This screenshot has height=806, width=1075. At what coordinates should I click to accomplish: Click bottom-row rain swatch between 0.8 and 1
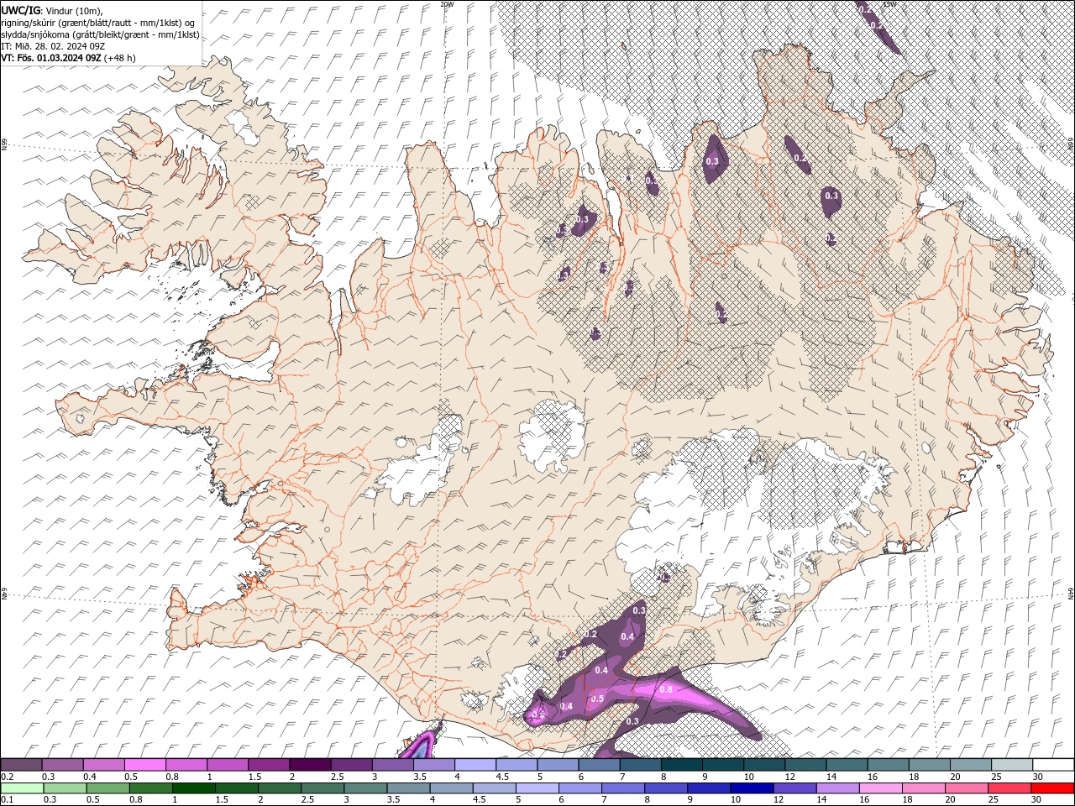tap(151, 788)
